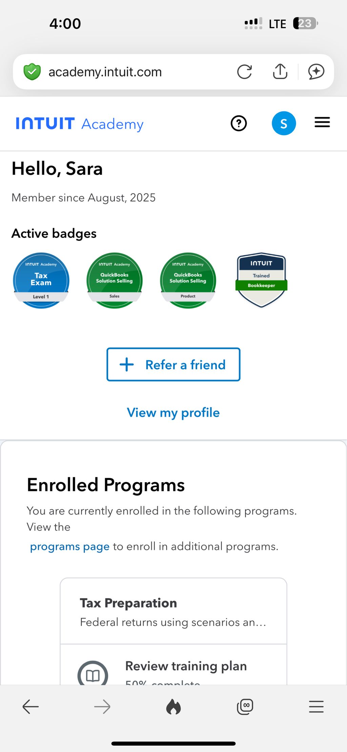Select the QuickBooks Solution Selling Product badge
The image size is (347, 752).
tap(188, 280)
